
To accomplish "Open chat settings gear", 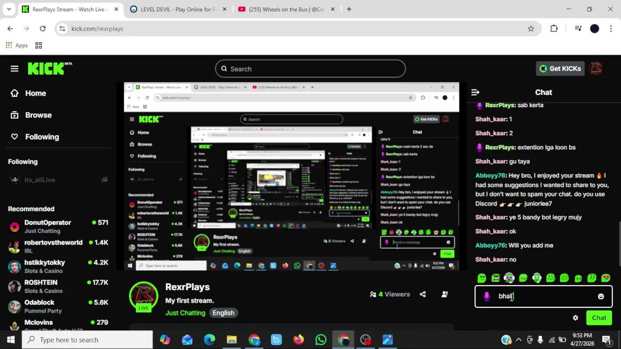I will click(575, 318).
